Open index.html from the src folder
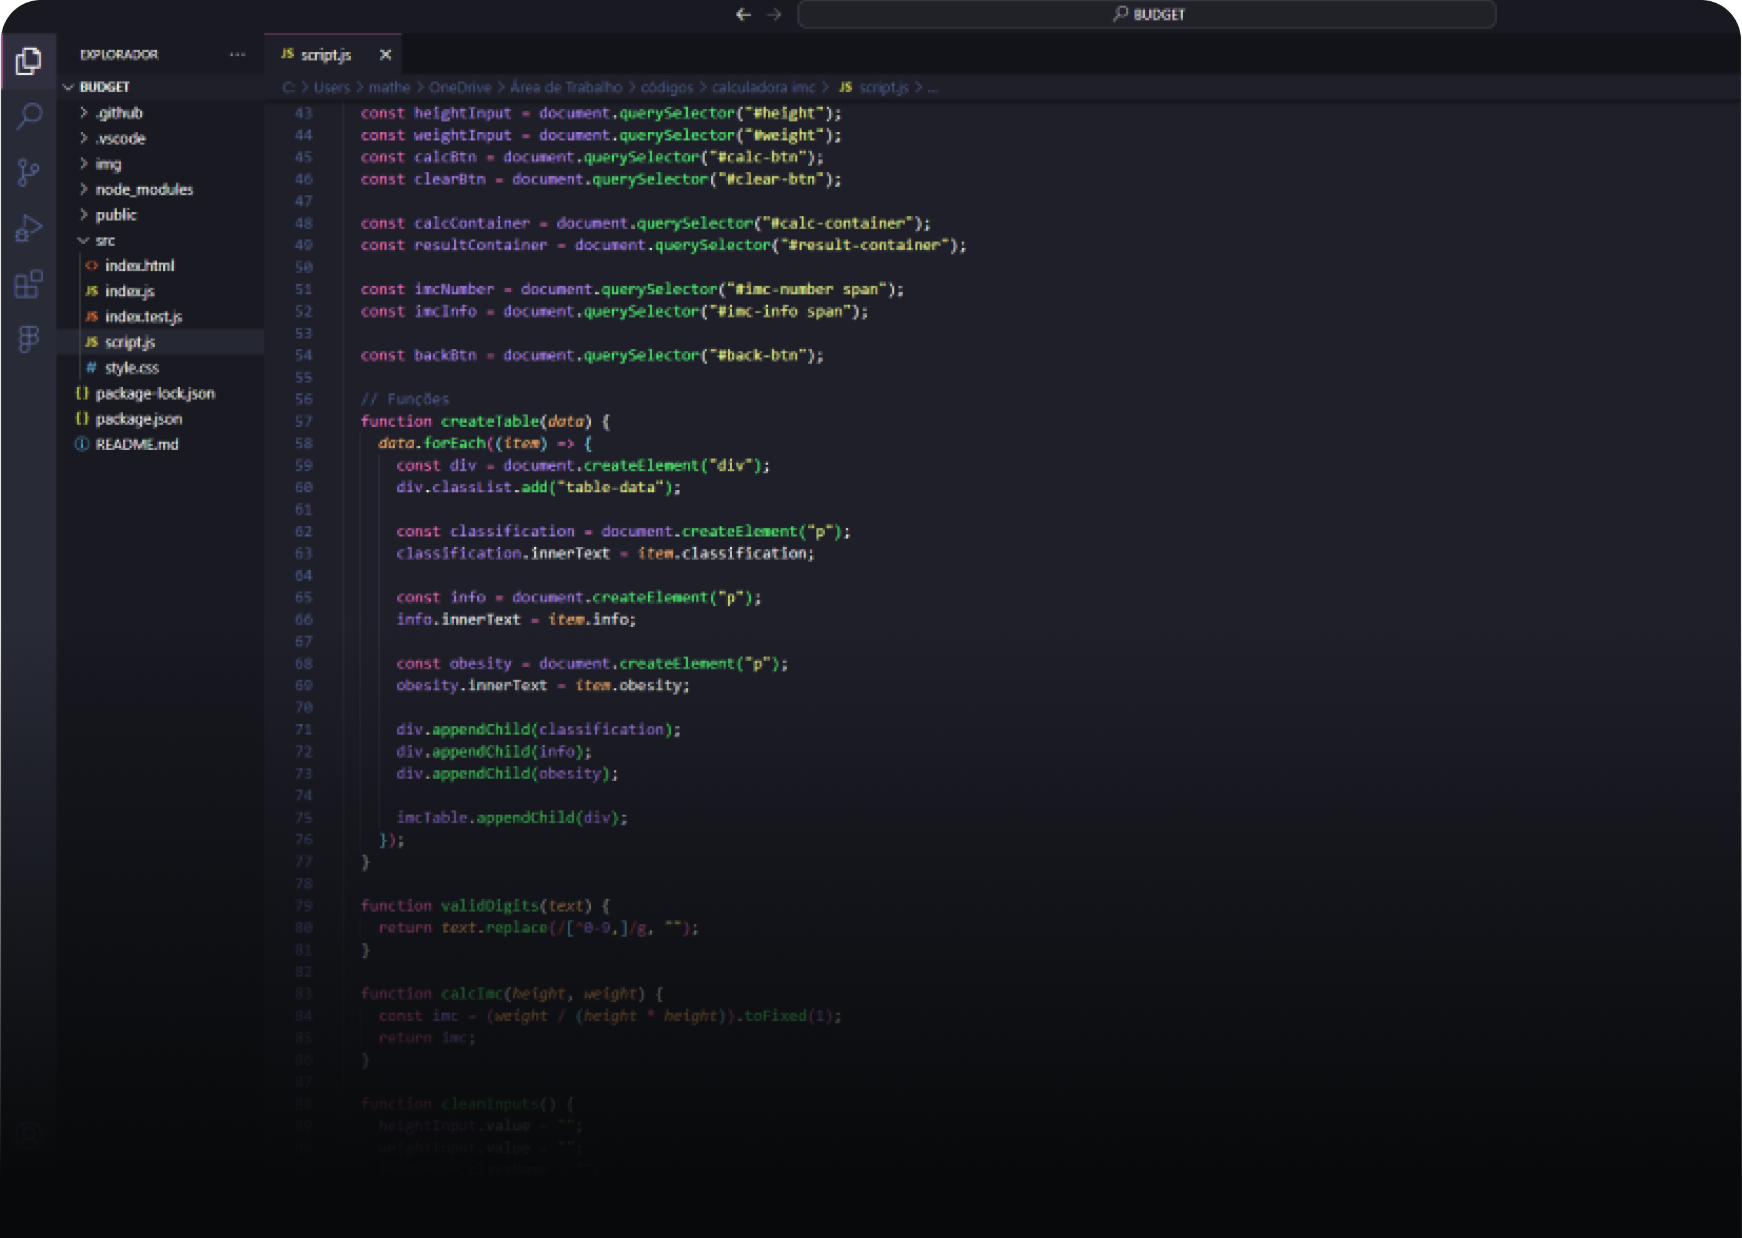The width and height of the screenshot is (1742, 1238). pyautogui.click(x=140, y=265)
